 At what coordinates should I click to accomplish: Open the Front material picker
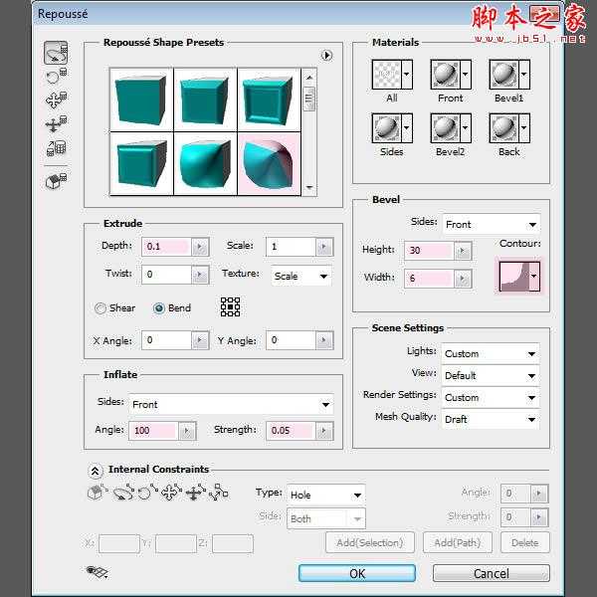pos(451,75)
